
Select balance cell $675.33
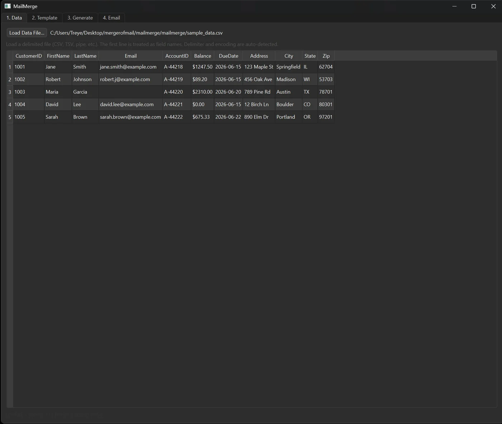pos(203,117)
